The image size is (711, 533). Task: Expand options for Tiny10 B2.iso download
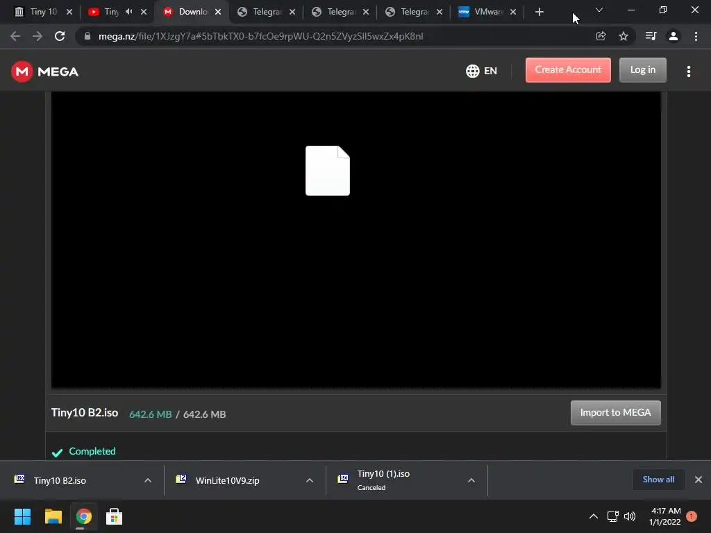148,480
